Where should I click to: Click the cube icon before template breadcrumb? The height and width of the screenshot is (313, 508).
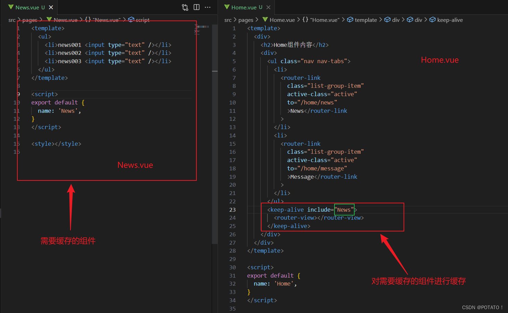(x=350, y=20)
